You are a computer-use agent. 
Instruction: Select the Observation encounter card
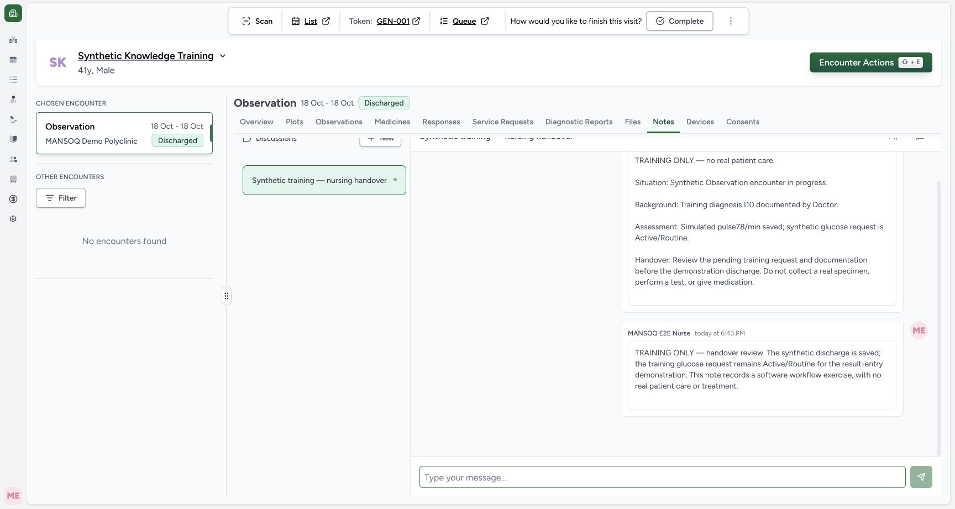pos(124,133)
